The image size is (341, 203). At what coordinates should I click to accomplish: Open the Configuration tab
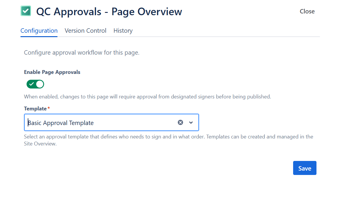tap(39, 31)
